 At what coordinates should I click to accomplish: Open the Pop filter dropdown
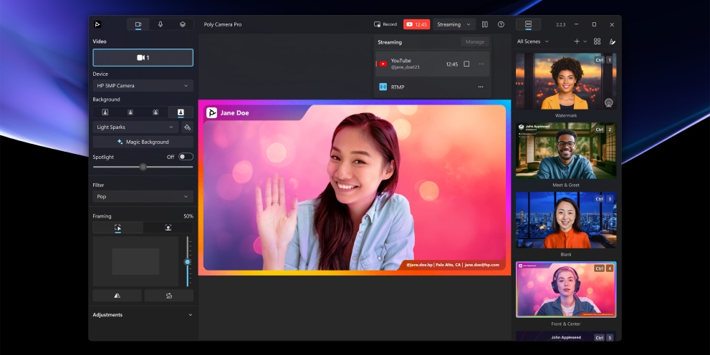[143, 196]
